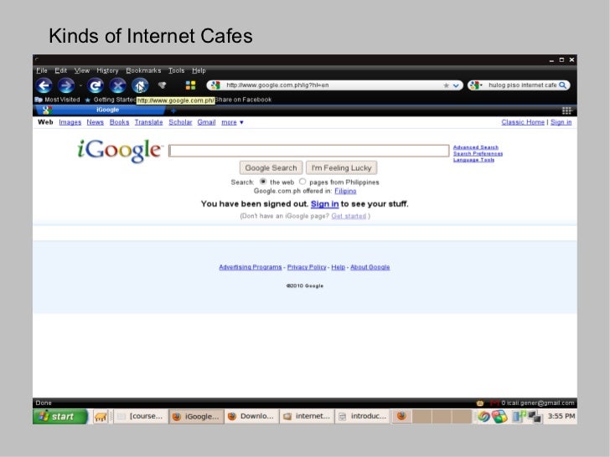Open the Books link
610x457 pixels.
tap(119, 122)
